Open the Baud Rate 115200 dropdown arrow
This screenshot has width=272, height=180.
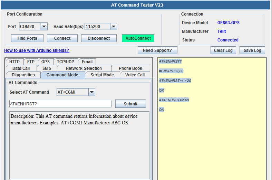(114, 27)
